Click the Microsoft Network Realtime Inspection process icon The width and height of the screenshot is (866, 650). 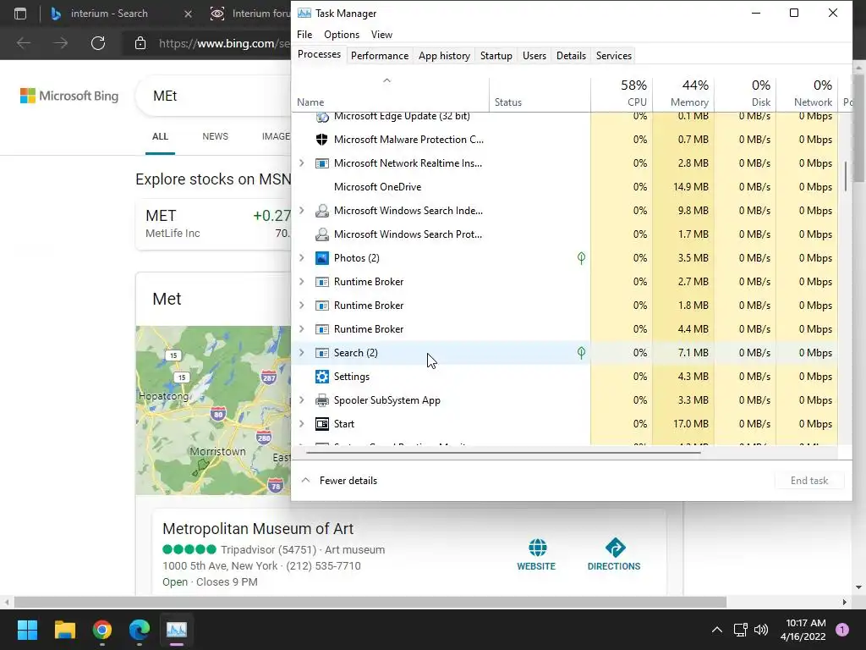pos(321,163)
